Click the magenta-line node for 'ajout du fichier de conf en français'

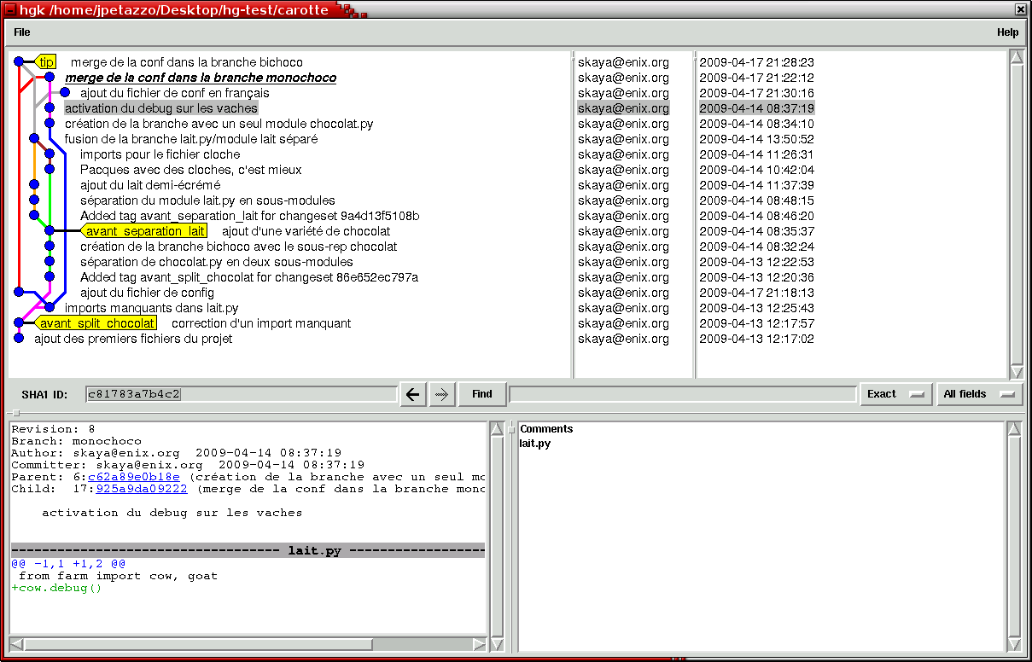tap(65, 93)
